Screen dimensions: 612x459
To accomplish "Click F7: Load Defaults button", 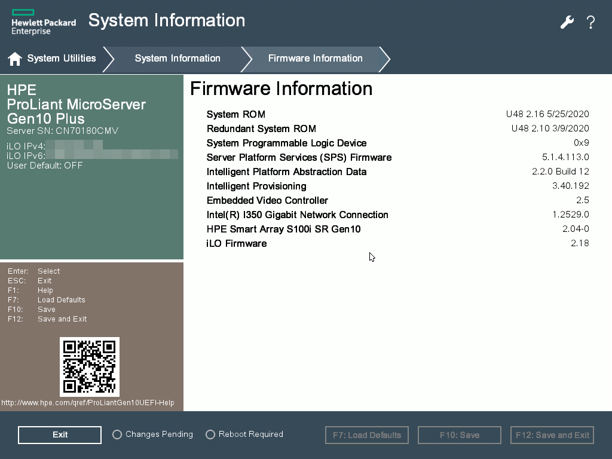I will [x=367, y=435].
